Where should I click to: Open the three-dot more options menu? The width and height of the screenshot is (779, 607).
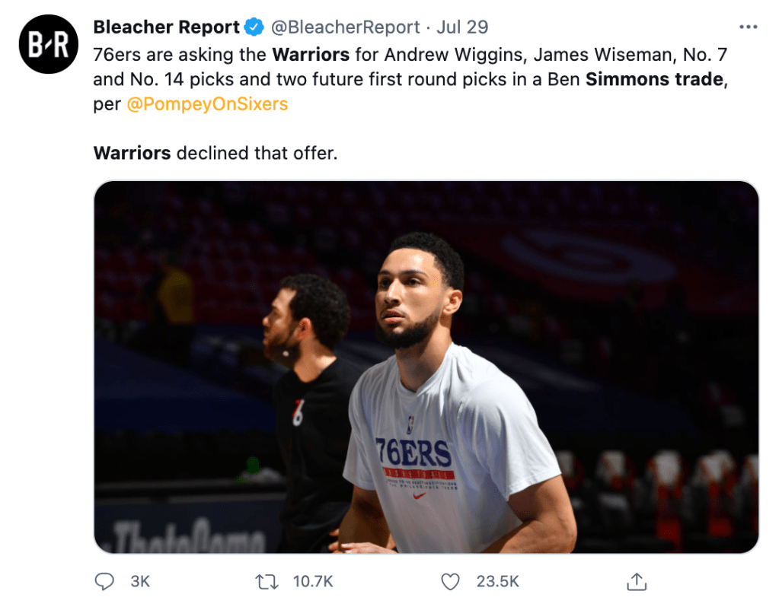[x=749, y=27]
